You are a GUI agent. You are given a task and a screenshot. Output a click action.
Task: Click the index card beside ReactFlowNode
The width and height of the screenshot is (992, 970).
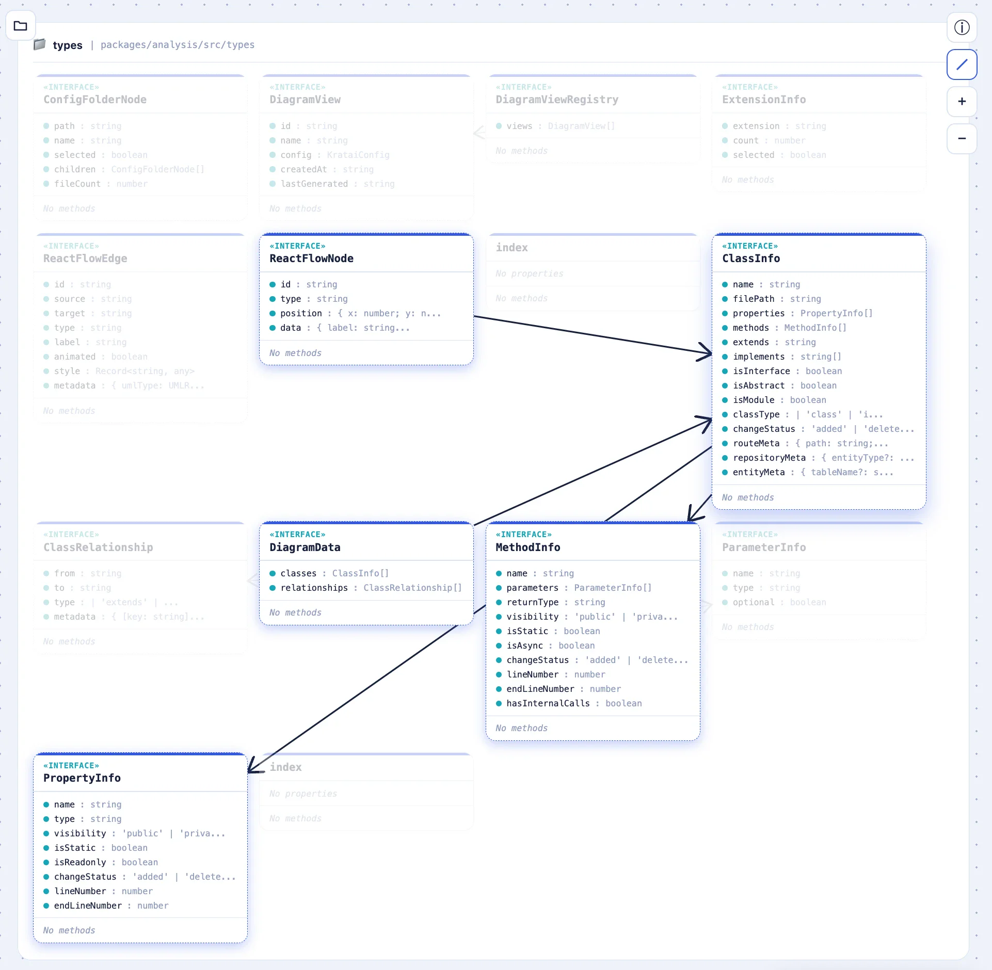593,272
